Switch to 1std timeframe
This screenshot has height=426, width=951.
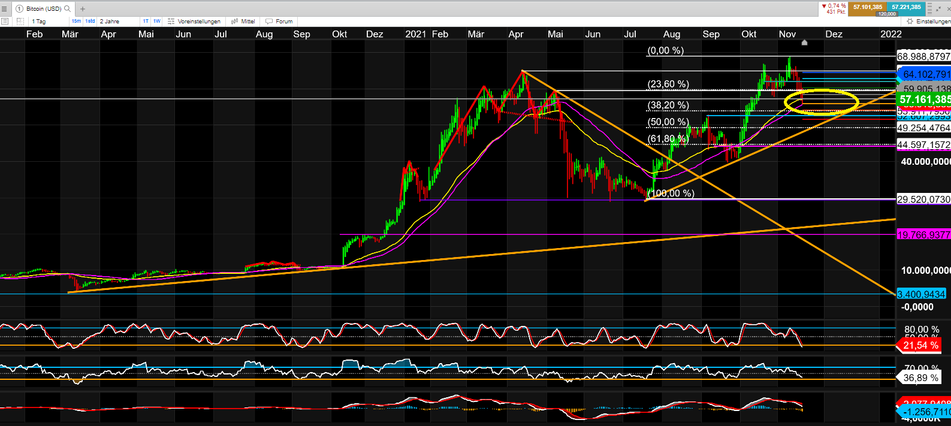90,22
